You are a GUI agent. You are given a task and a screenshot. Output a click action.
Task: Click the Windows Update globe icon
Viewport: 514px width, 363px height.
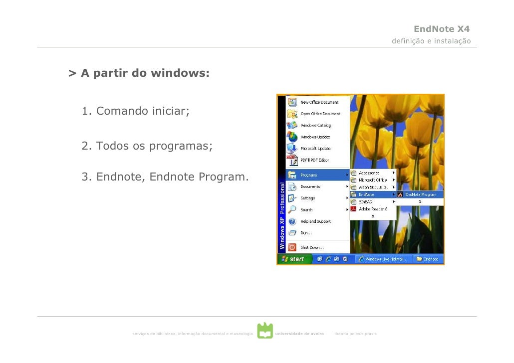[292, 137]
